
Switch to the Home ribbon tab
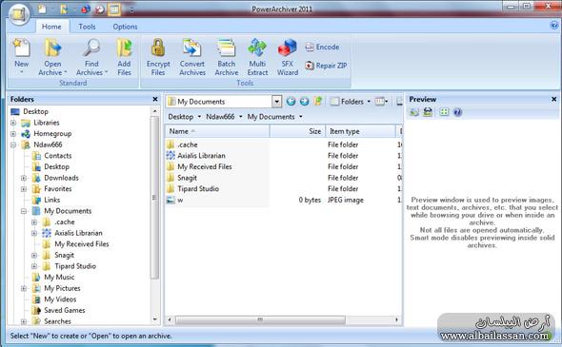[x=51, y=27]
